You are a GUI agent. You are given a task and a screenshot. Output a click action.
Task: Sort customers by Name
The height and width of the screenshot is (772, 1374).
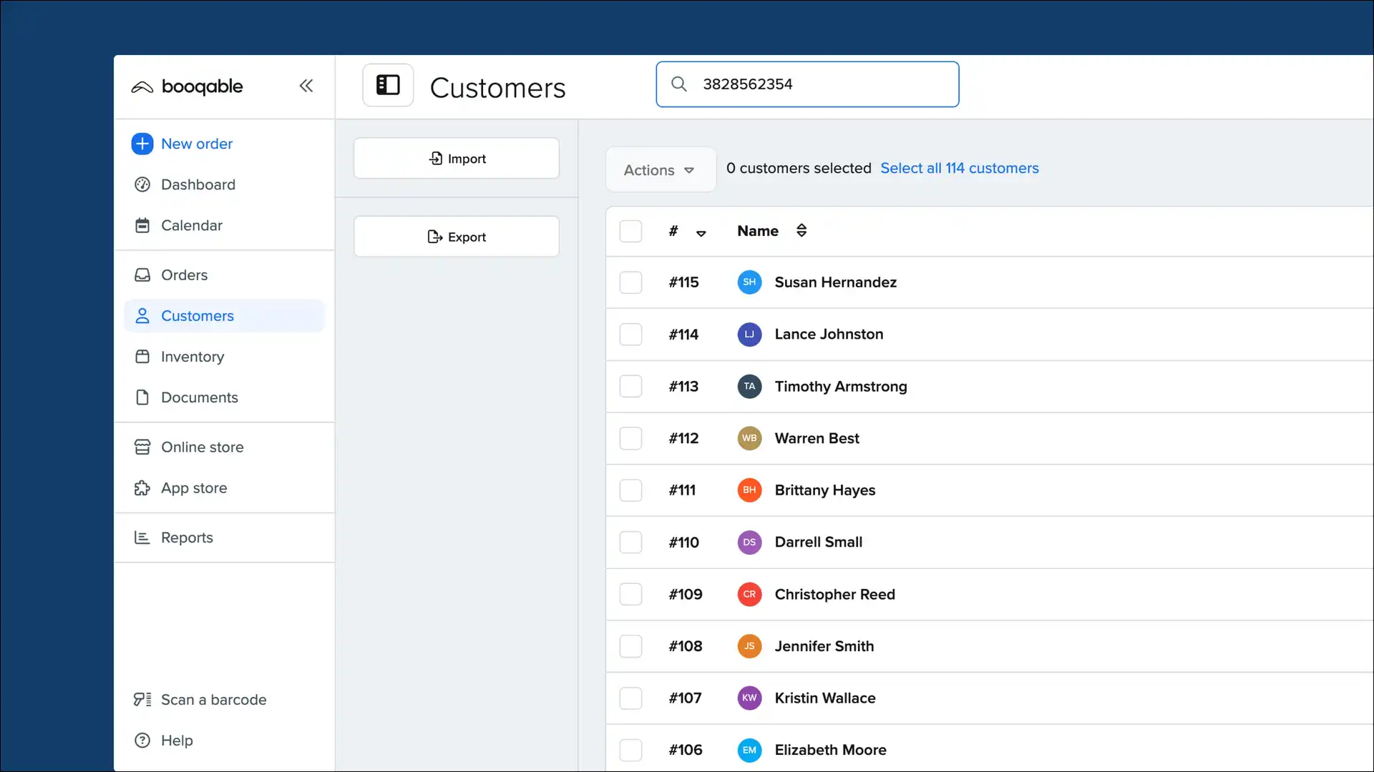click(801, 230)
